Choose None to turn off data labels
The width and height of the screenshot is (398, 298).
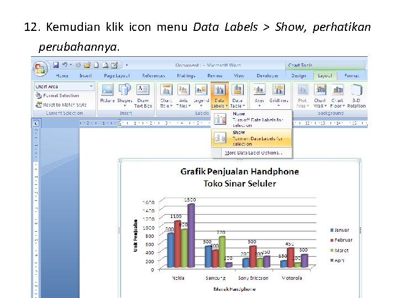coord(252,119)
